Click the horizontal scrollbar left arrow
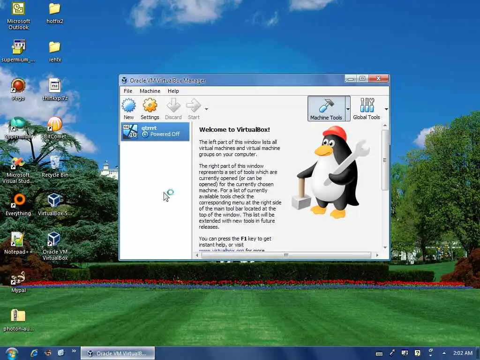The image size is (480, 360). [x=197, y=255]
